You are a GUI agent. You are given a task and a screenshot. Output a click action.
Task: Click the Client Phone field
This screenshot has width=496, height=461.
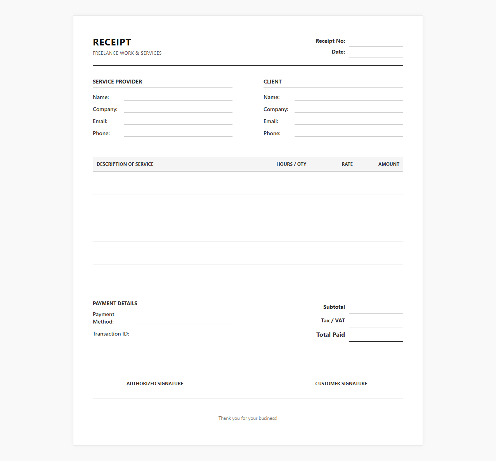349,133
